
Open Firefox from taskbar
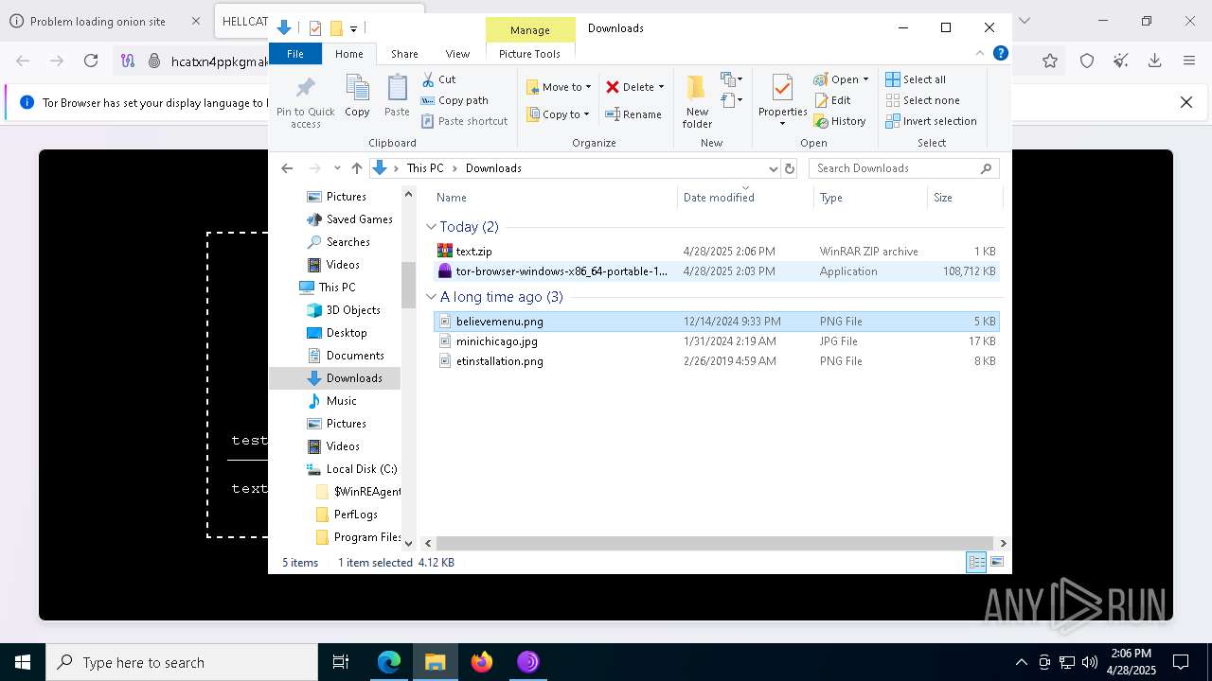482,662
